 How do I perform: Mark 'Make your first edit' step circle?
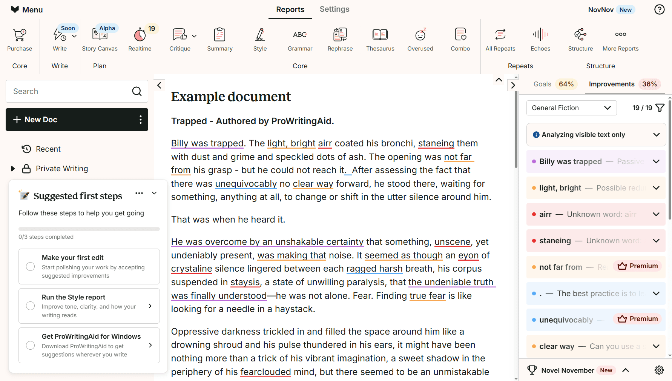tap(31, 267)
